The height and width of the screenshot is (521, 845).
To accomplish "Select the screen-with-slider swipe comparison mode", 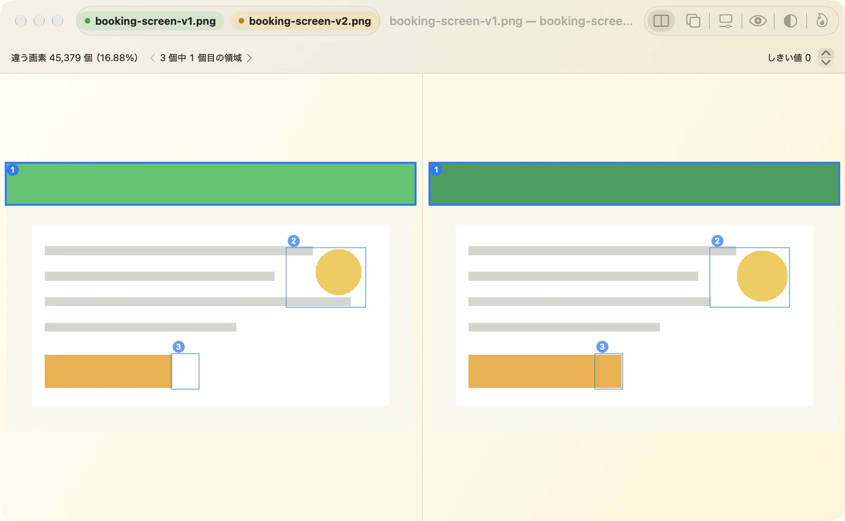I will [726, 21].
